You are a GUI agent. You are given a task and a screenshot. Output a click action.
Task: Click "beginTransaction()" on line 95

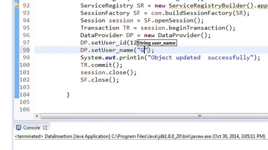(x=200, y=28)
